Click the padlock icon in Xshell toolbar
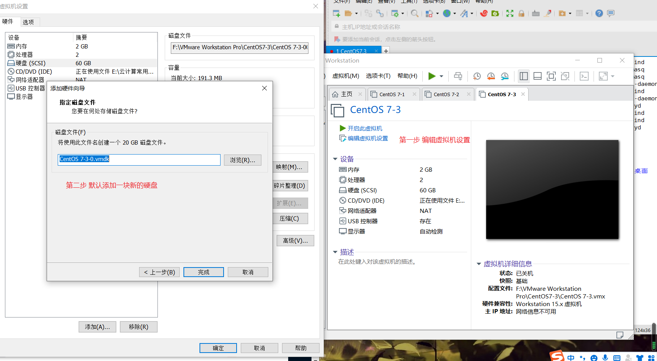The image size is (657, 361). tap(521, 13)
